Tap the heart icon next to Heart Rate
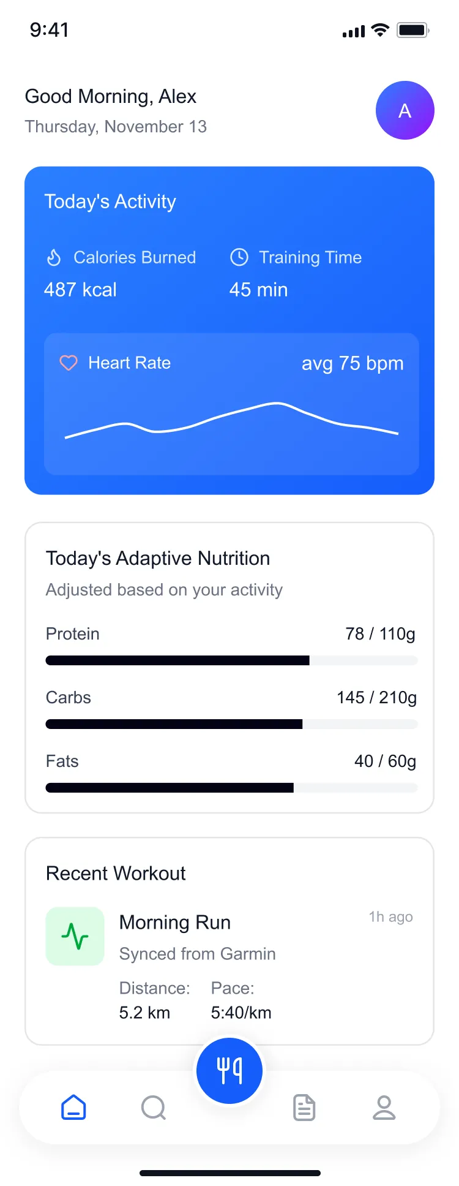Image resolution: width=459 pixels, height=1186 pixels. tap(69, 363)
